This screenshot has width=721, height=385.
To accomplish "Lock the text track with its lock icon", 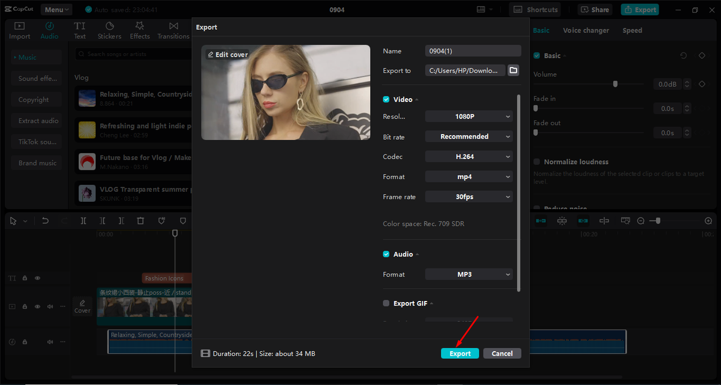I will pos(25,278).
